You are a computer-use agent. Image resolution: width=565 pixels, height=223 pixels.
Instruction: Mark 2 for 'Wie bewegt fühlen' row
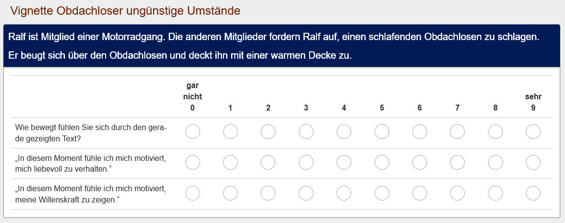pos(268,132)
